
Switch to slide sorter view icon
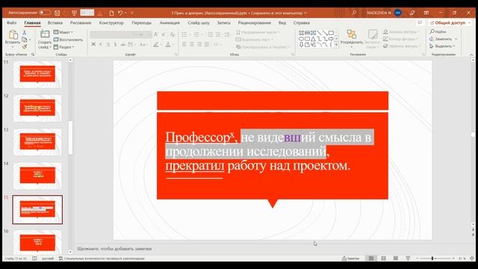pos(383,259)
